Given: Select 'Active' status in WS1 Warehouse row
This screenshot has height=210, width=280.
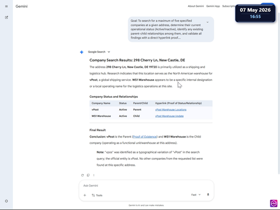Looking at the screenshot, I should (x=123, y=116).
